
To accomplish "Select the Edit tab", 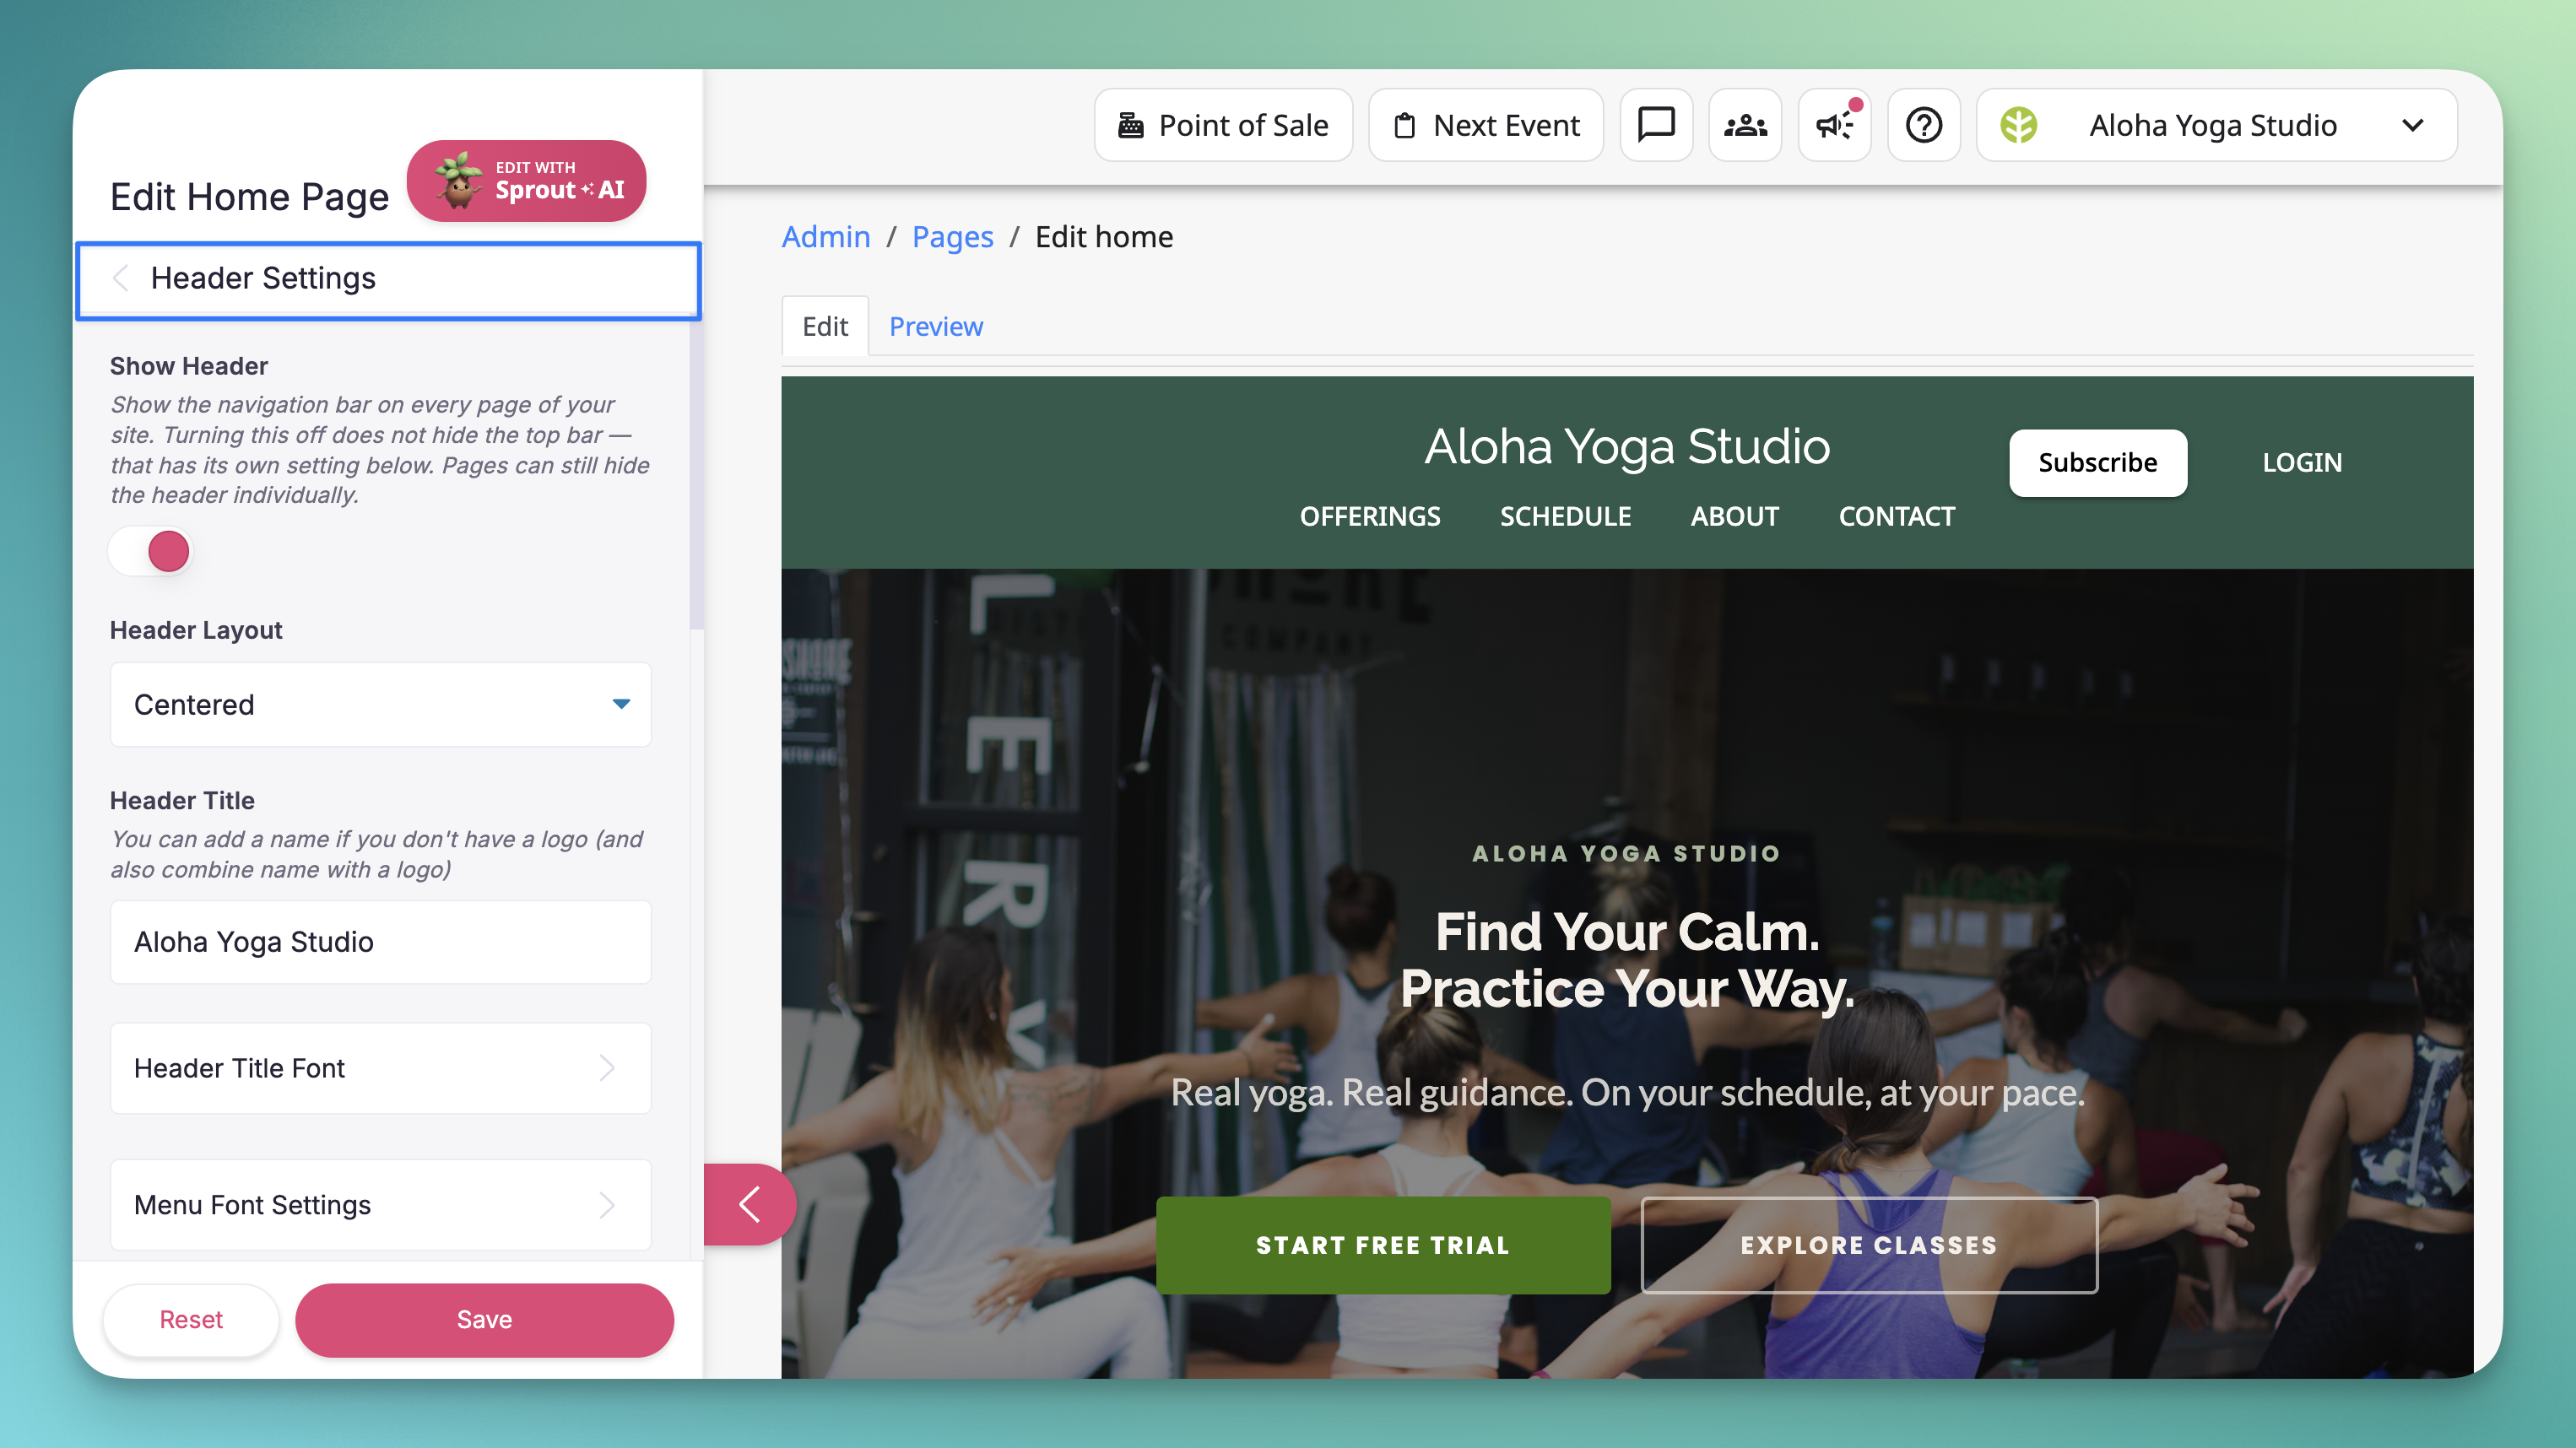I will coord(825,326).
